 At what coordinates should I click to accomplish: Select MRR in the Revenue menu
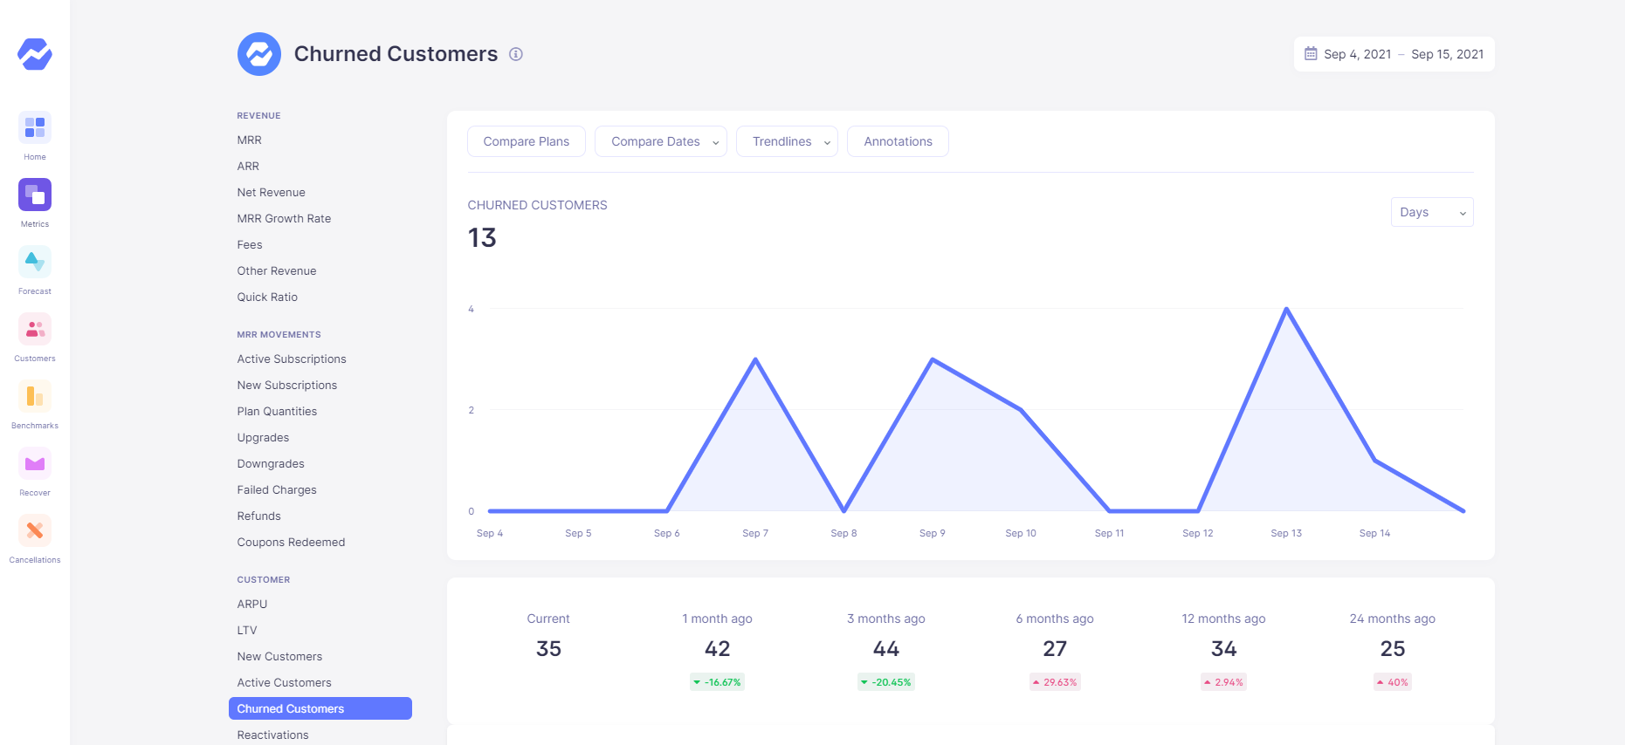[249, 140]
